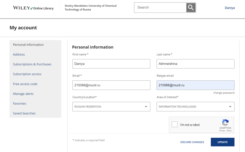View Favorites from the sidebar
The height and width of the screenshot is (152, 245).
pyautogui.click(x=20, y=104)
